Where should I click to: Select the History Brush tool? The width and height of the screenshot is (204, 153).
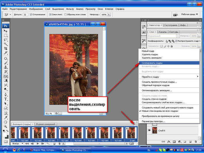point(6,72)
